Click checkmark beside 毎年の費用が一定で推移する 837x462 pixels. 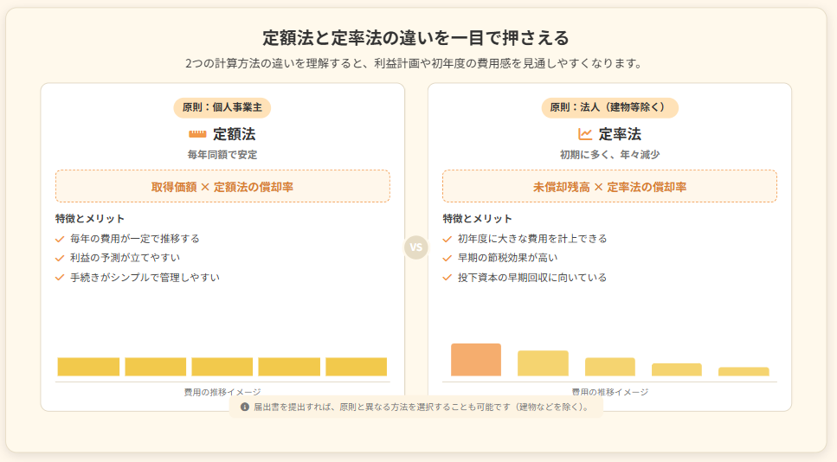click(60, 239)
